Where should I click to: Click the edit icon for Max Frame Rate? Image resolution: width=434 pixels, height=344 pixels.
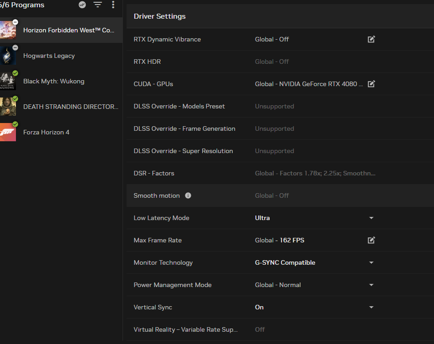[x=371, y=240]
